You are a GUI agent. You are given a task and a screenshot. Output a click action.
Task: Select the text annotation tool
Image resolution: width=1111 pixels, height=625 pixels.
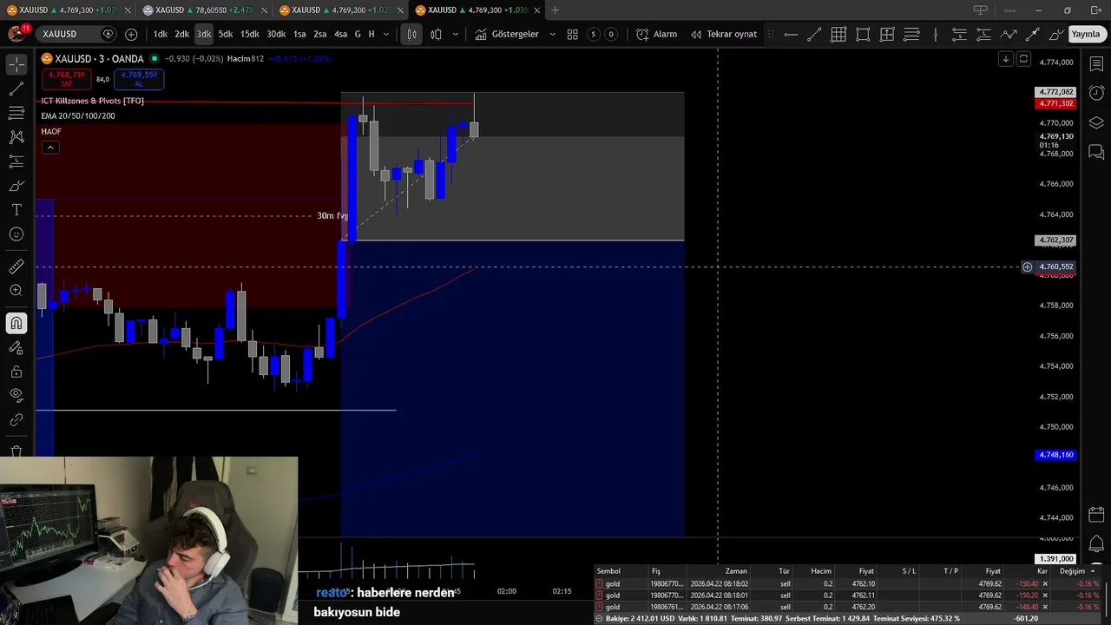[16, 210]
